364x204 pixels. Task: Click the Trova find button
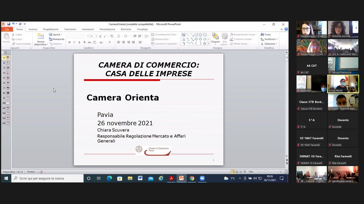pyautogui.click(x=265, y=34)
